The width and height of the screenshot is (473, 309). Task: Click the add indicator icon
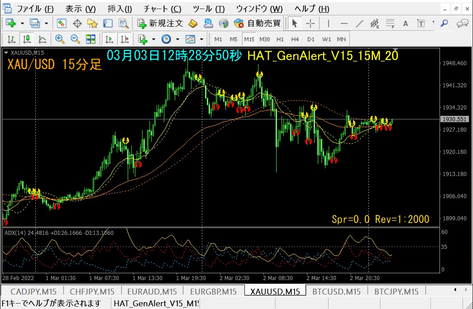[x=143, y=39]
